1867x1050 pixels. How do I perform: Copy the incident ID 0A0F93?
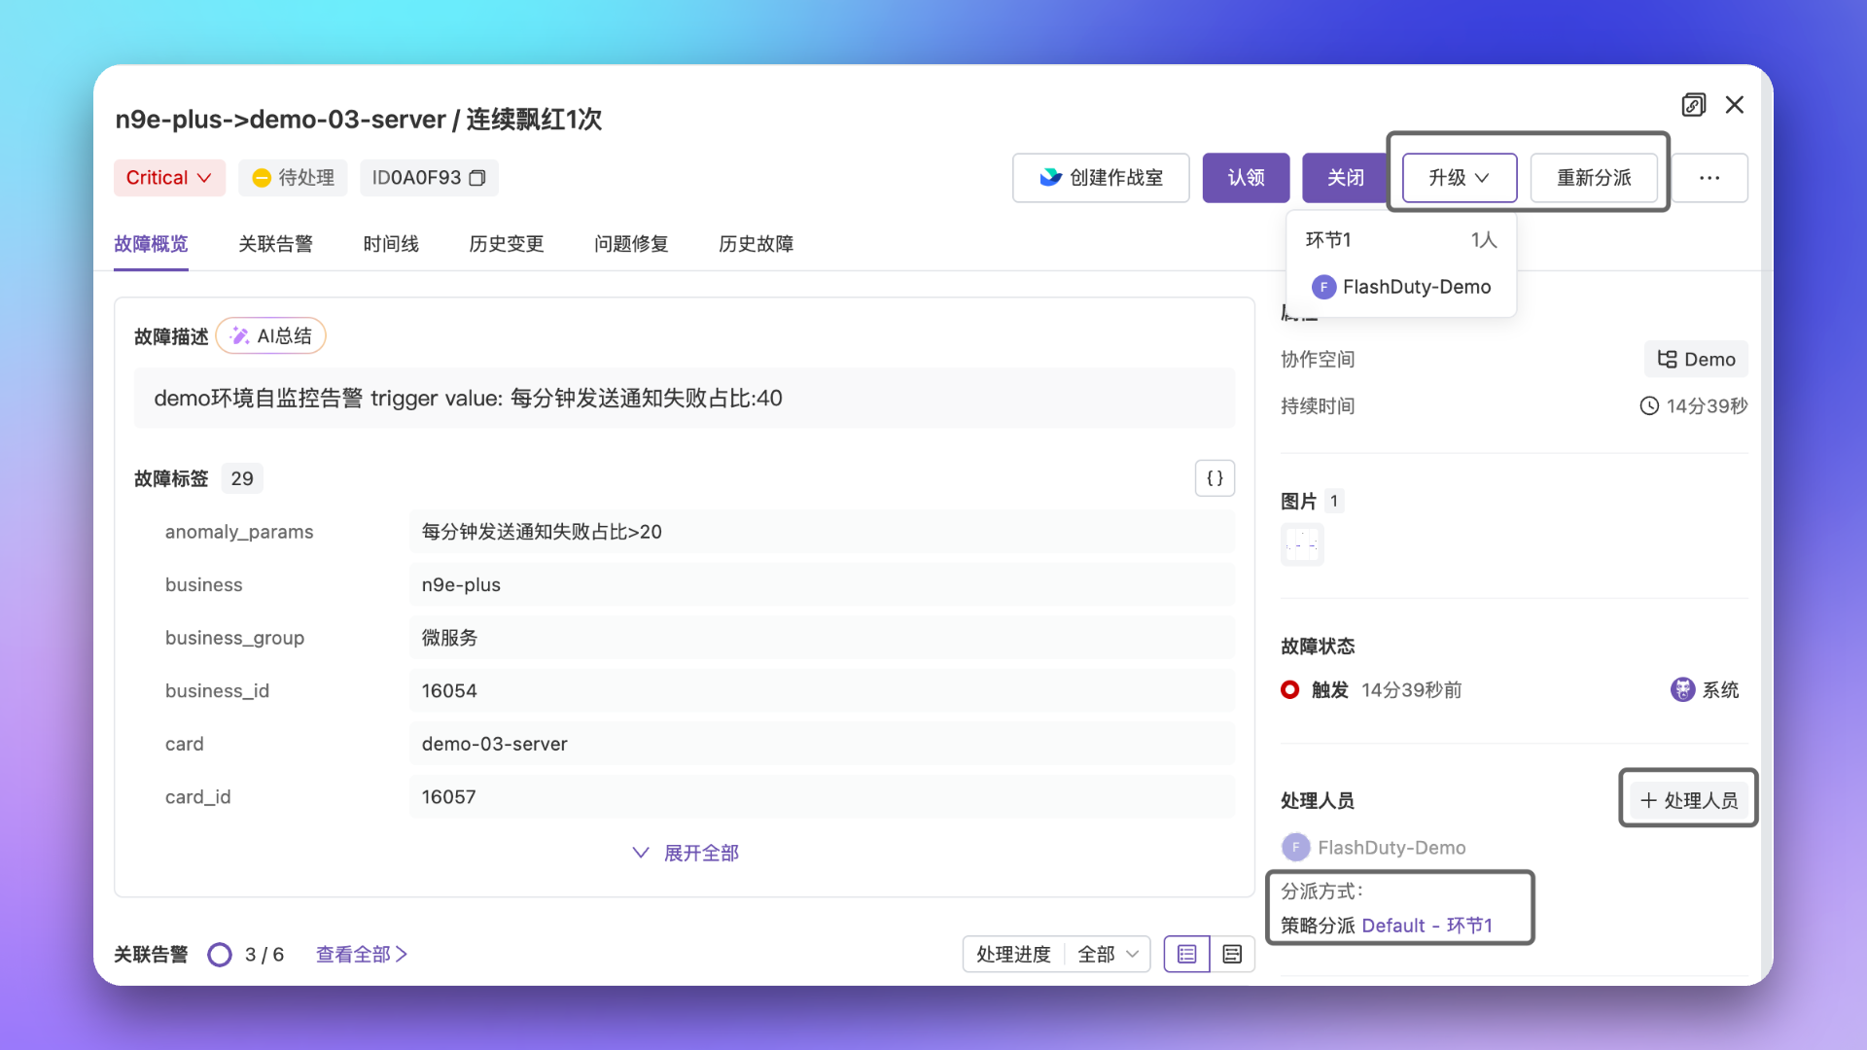point(477,178)
